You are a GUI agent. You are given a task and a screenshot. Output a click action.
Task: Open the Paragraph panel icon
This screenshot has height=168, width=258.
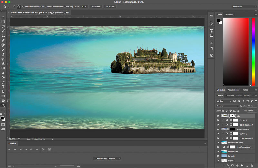coord(212,48)
